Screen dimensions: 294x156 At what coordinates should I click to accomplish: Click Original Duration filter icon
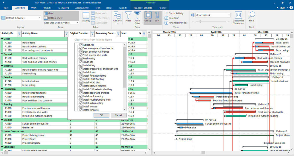click(x=92, y=34)
